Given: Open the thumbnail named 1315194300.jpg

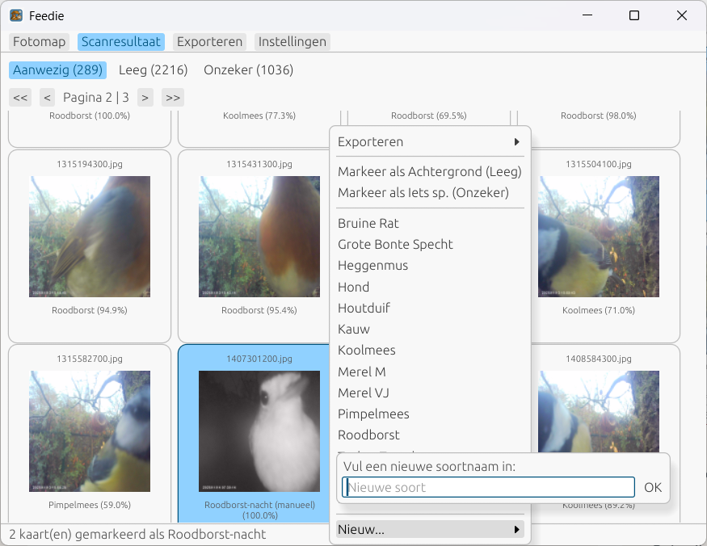Looking at the screenshot, I should [x=89, y=236].
